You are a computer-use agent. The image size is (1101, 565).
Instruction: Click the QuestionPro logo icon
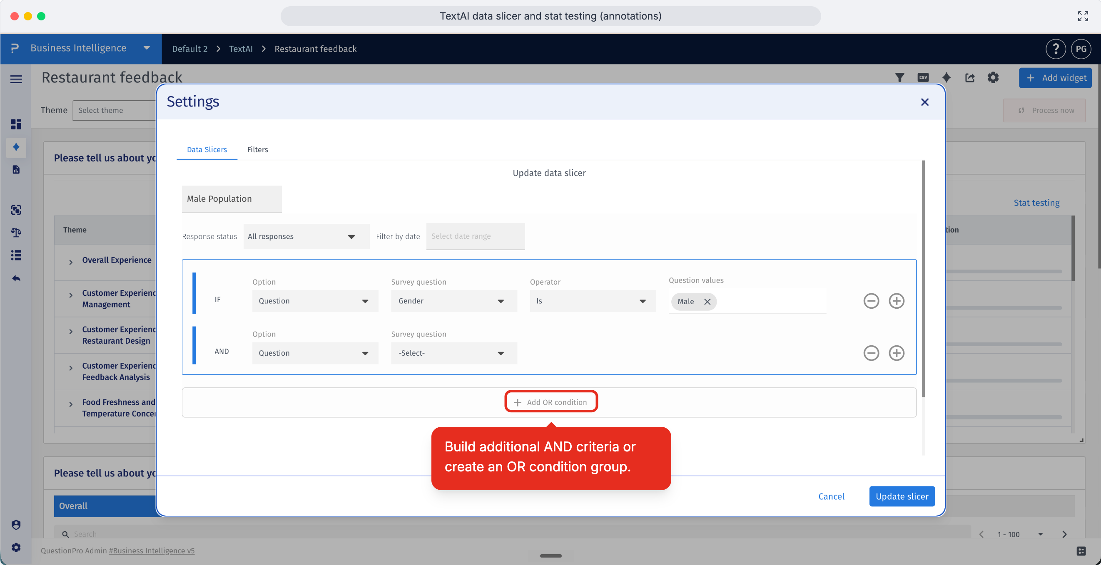[x=15, y=48]
